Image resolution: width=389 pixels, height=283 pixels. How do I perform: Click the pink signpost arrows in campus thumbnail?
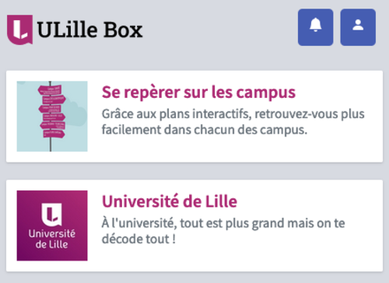coord(51,111)
